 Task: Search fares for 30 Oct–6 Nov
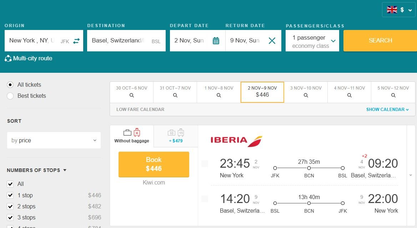coord(131,92)
